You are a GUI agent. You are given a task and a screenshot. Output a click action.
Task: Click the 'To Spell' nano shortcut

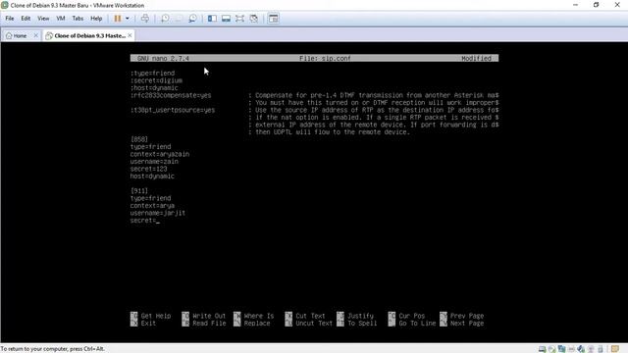357,323
